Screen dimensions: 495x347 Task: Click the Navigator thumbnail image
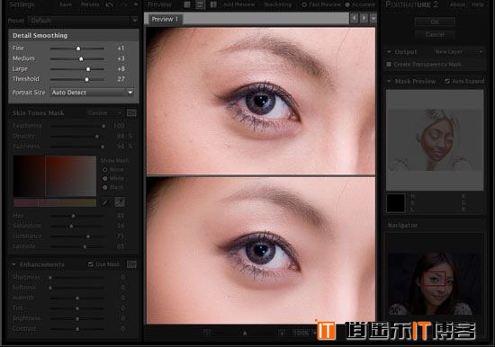pyautogui.click(x=435, y=284)
